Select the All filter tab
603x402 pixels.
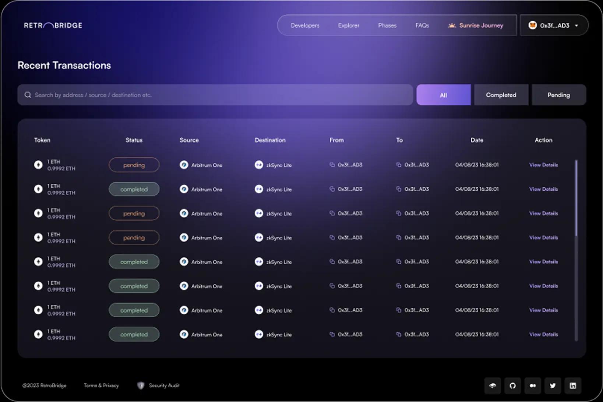[x=444, y=95]
